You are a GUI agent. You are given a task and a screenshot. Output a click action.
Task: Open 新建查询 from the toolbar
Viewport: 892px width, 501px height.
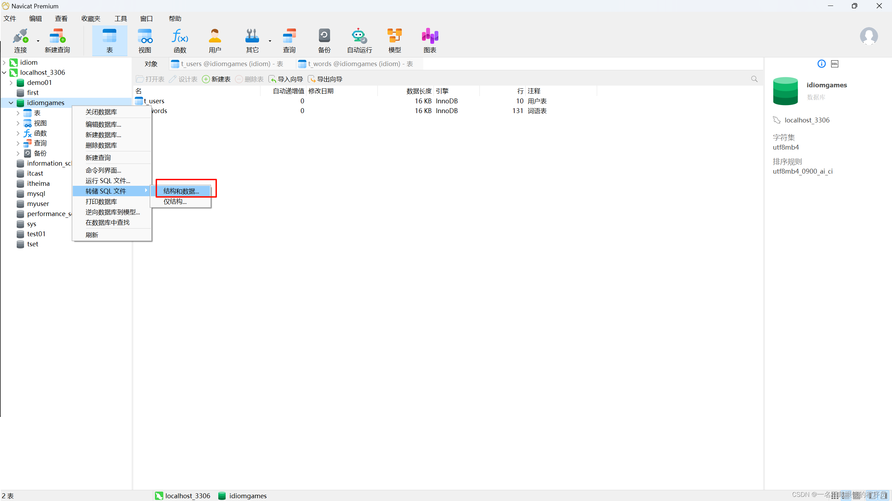point(57,41)
